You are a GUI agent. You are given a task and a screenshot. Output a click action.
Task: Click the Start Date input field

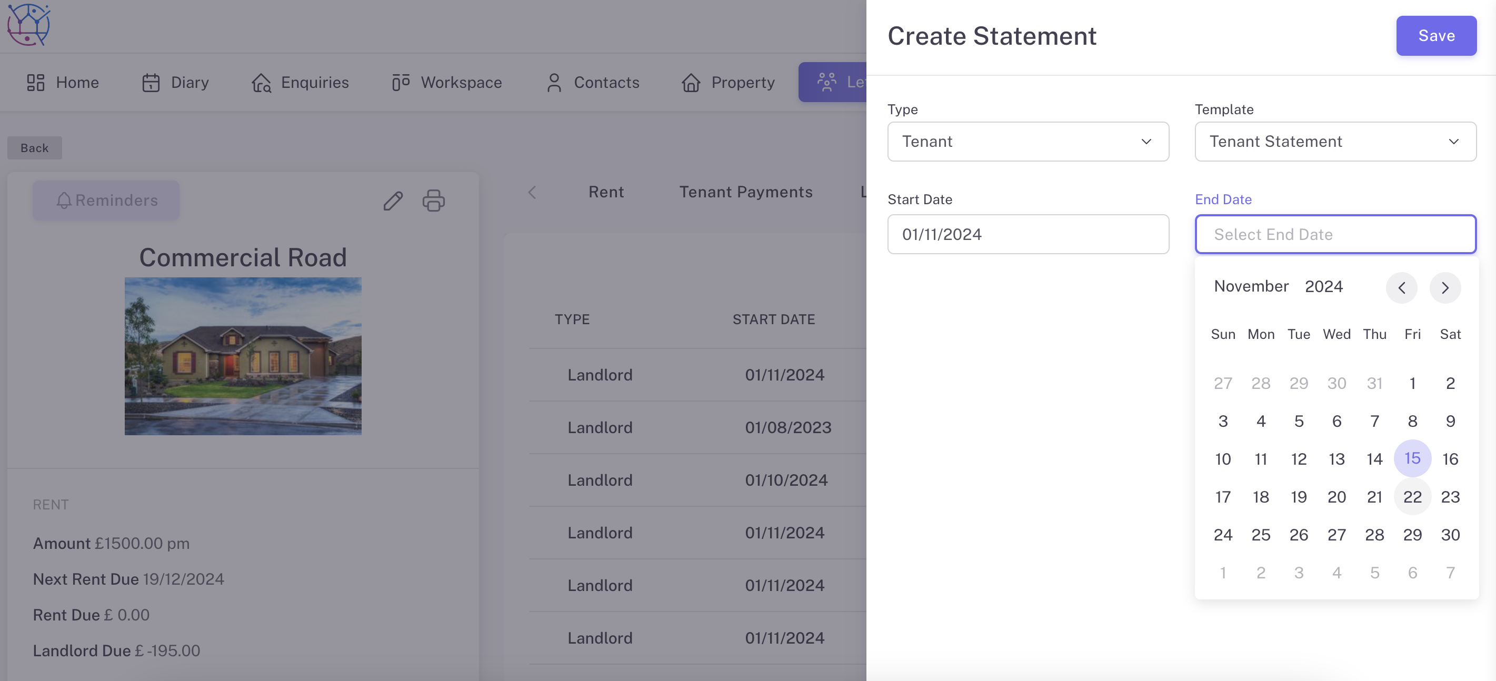1028,235
